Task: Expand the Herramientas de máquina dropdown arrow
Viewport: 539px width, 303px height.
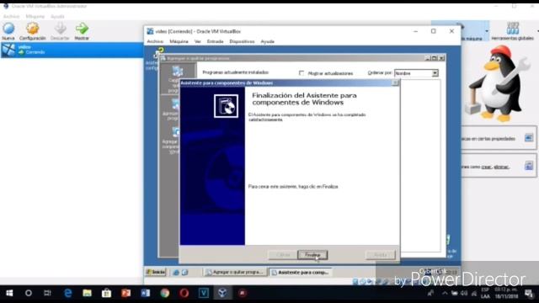Action: click(x=487, y=31)
